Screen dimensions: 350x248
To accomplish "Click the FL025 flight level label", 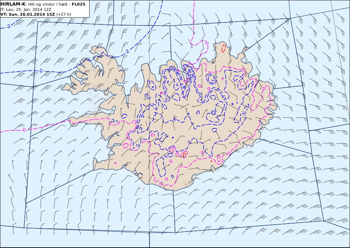I will pos(78,4).
